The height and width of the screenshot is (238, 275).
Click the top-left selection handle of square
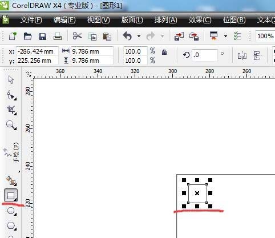point(184,180)
